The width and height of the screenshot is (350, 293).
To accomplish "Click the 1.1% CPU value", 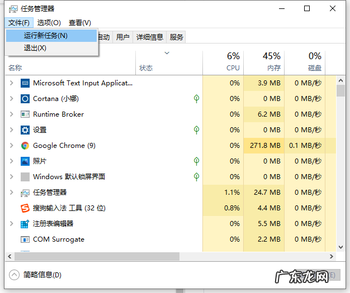I will point(232,193).
